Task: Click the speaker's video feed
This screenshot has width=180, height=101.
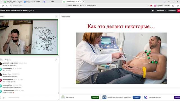Action: 29,37
